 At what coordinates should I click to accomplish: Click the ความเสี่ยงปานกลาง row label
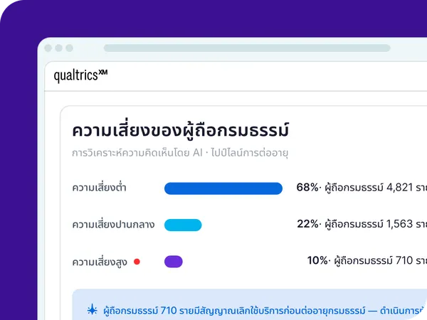pyautogui.click(x=113, y=225)
